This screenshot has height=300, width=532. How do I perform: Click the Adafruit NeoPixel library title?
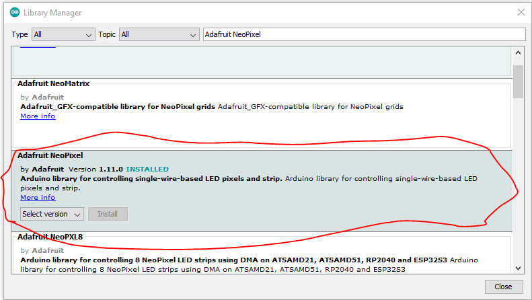tap(50, 155)
